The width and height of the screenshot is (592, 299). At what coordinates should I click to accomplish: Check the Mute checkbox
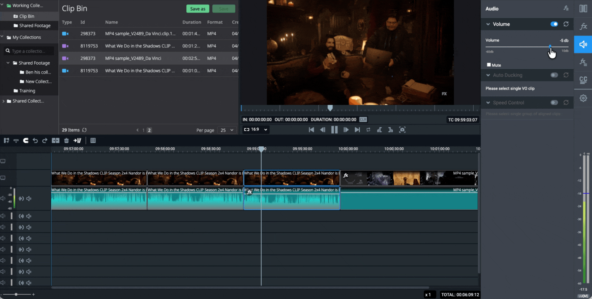(489, 65)
